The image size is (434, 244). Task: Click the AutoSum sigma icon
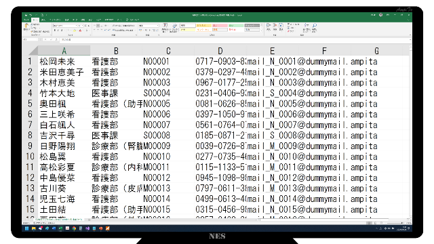[289, 24]
